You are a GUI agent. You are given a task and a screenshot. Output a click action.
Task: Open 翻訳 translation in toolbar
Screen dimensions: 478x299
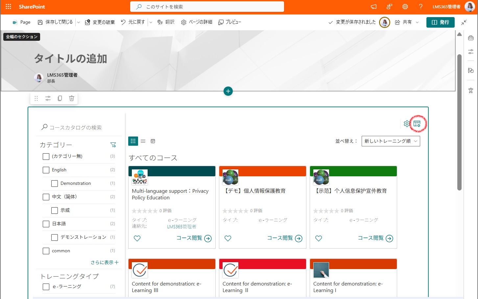(x=166, y=22)
